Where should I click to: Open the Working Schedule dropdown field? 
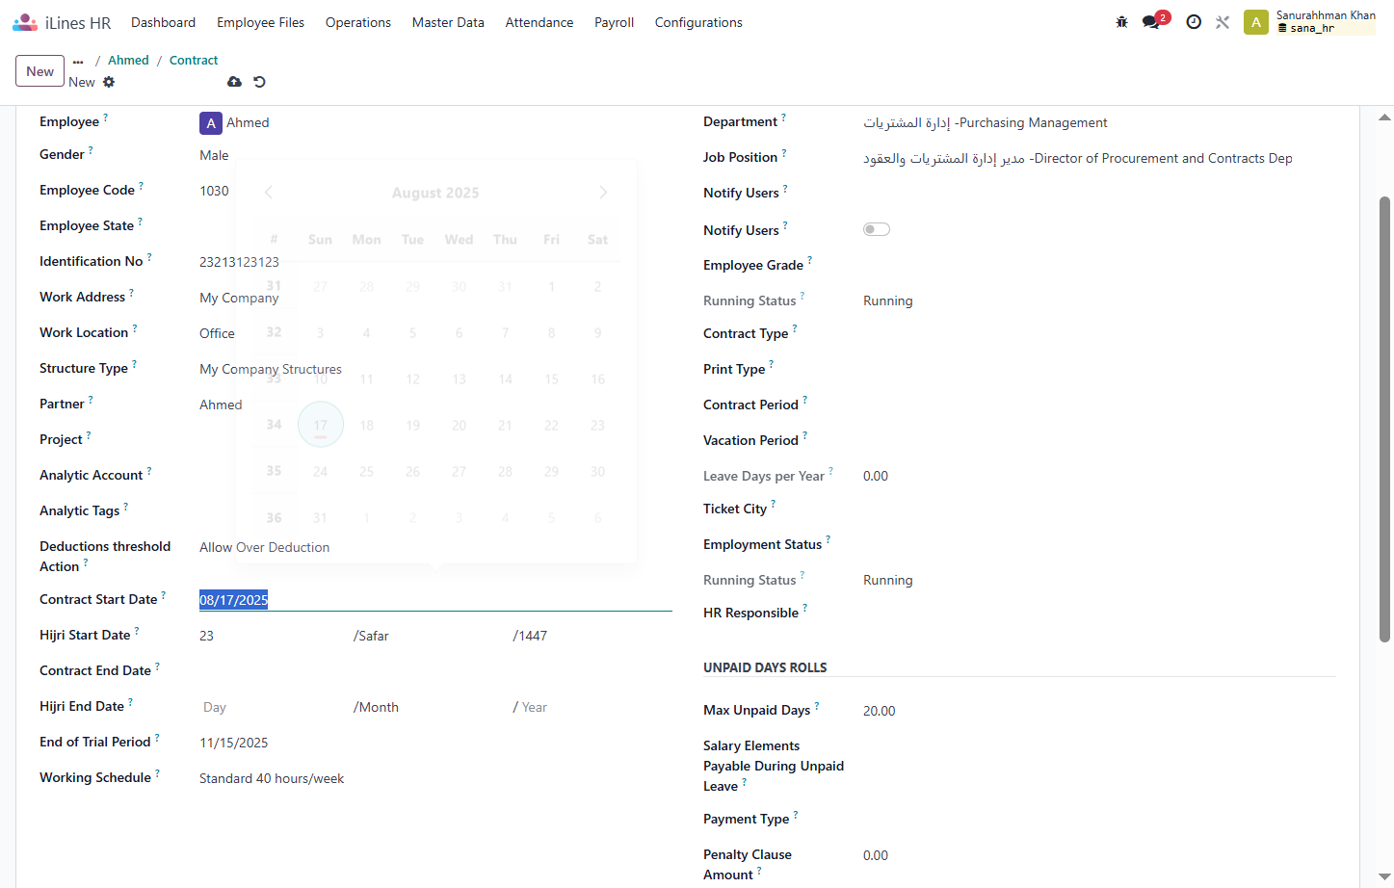pos(435,778)
